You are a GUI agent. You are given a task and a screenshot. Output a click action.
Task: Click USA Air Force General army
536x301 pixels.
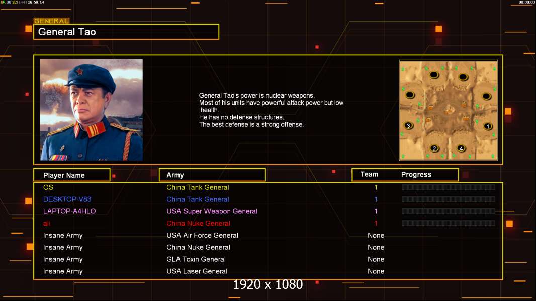[202, 235]
